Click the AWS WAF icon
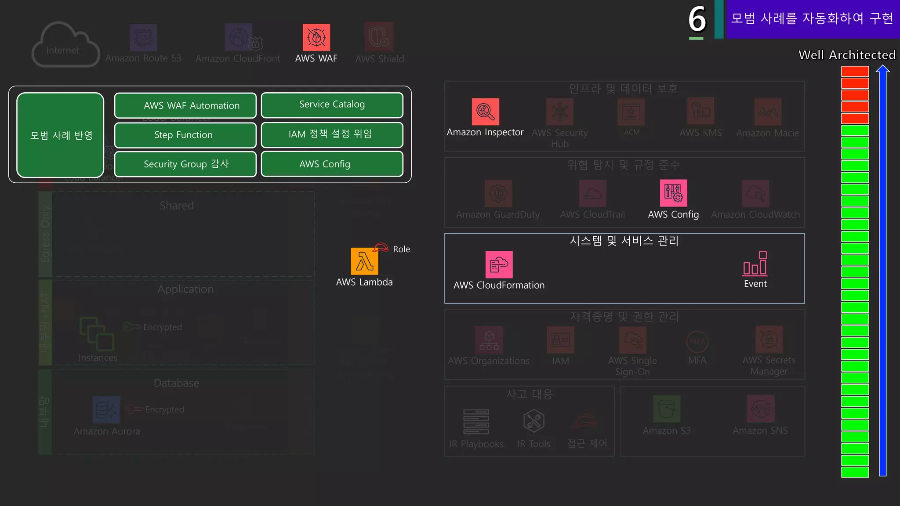 click(x=316, y=37)
